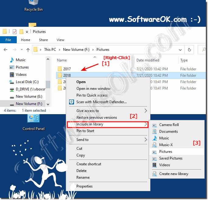Image resolution: width=208 pixels, height=200 pixels.
Task: Select Pictures in the navigation pane
Action: [22, 67]
